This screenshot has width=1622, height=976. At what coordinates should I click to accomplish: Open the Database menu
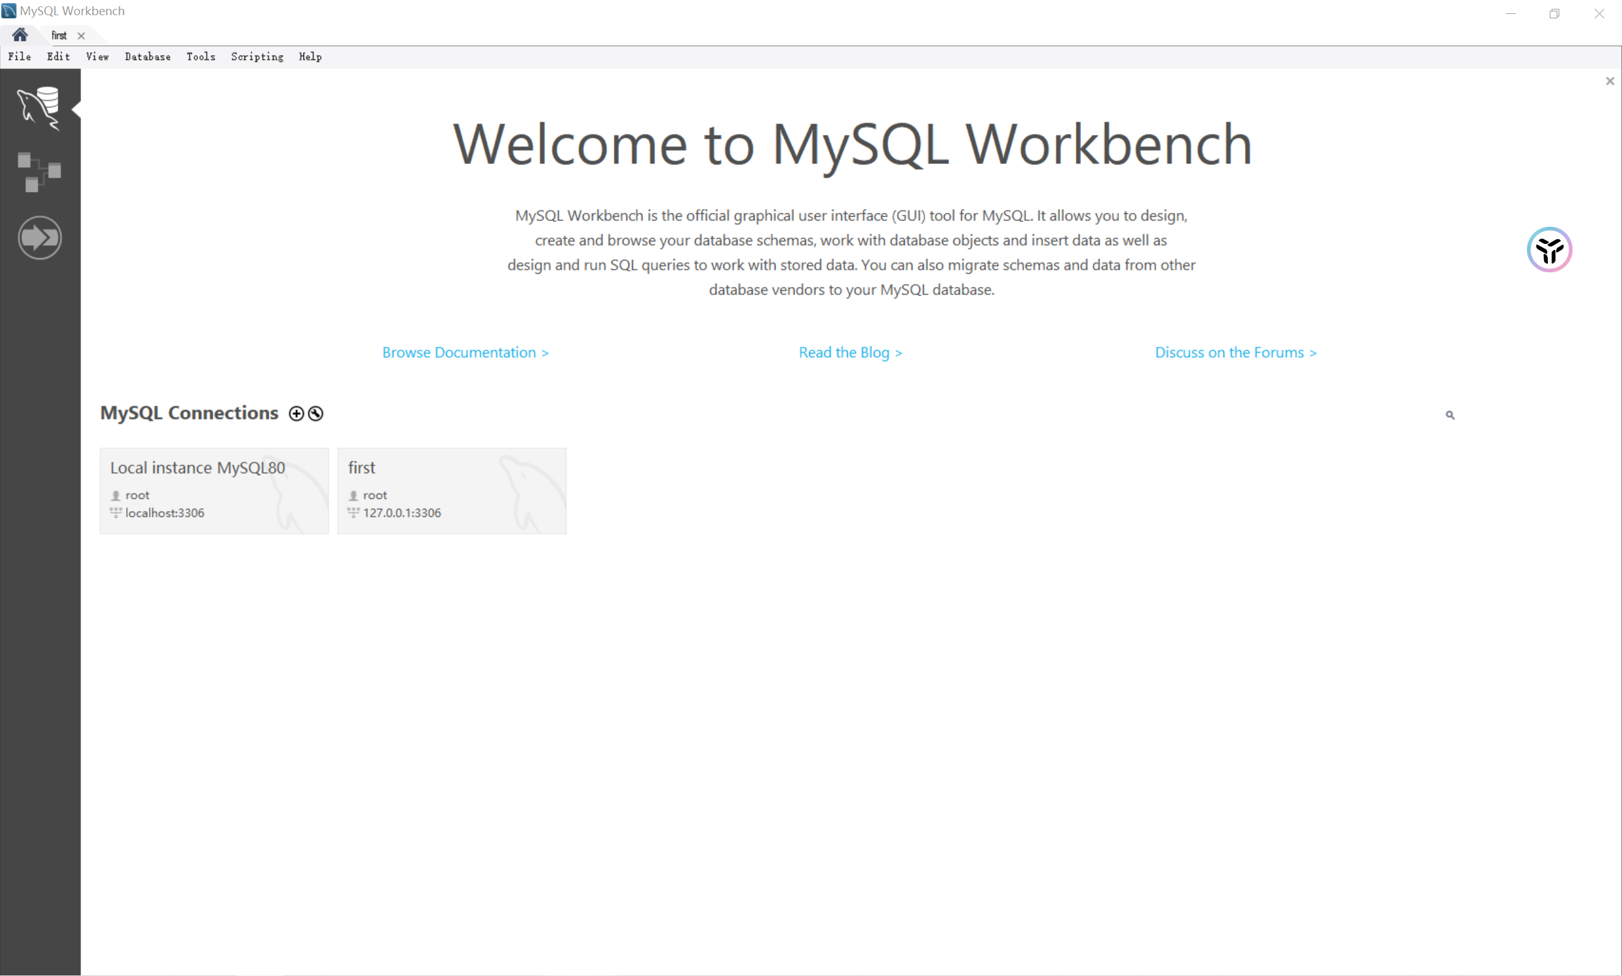coord(148,56)
